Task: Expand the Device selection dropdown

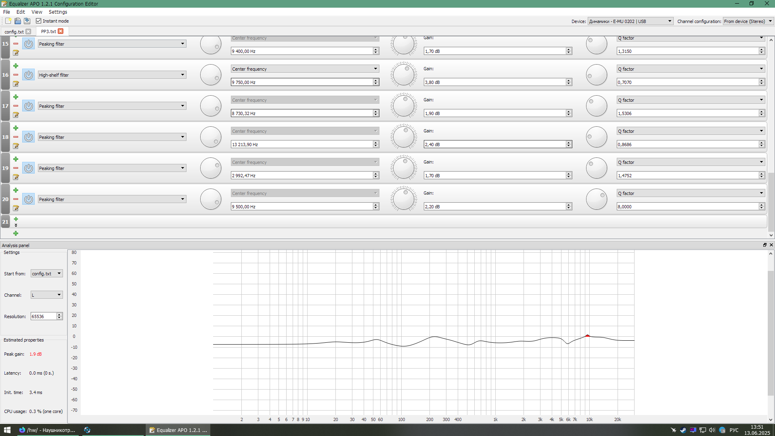Action: pos(630,21)
